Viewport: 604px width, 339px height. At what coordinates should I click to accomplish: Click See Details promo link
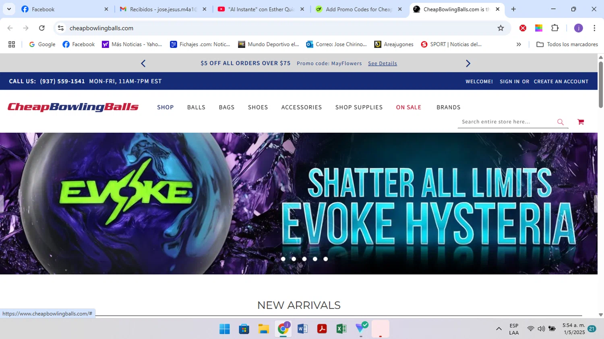click(383, 64)
